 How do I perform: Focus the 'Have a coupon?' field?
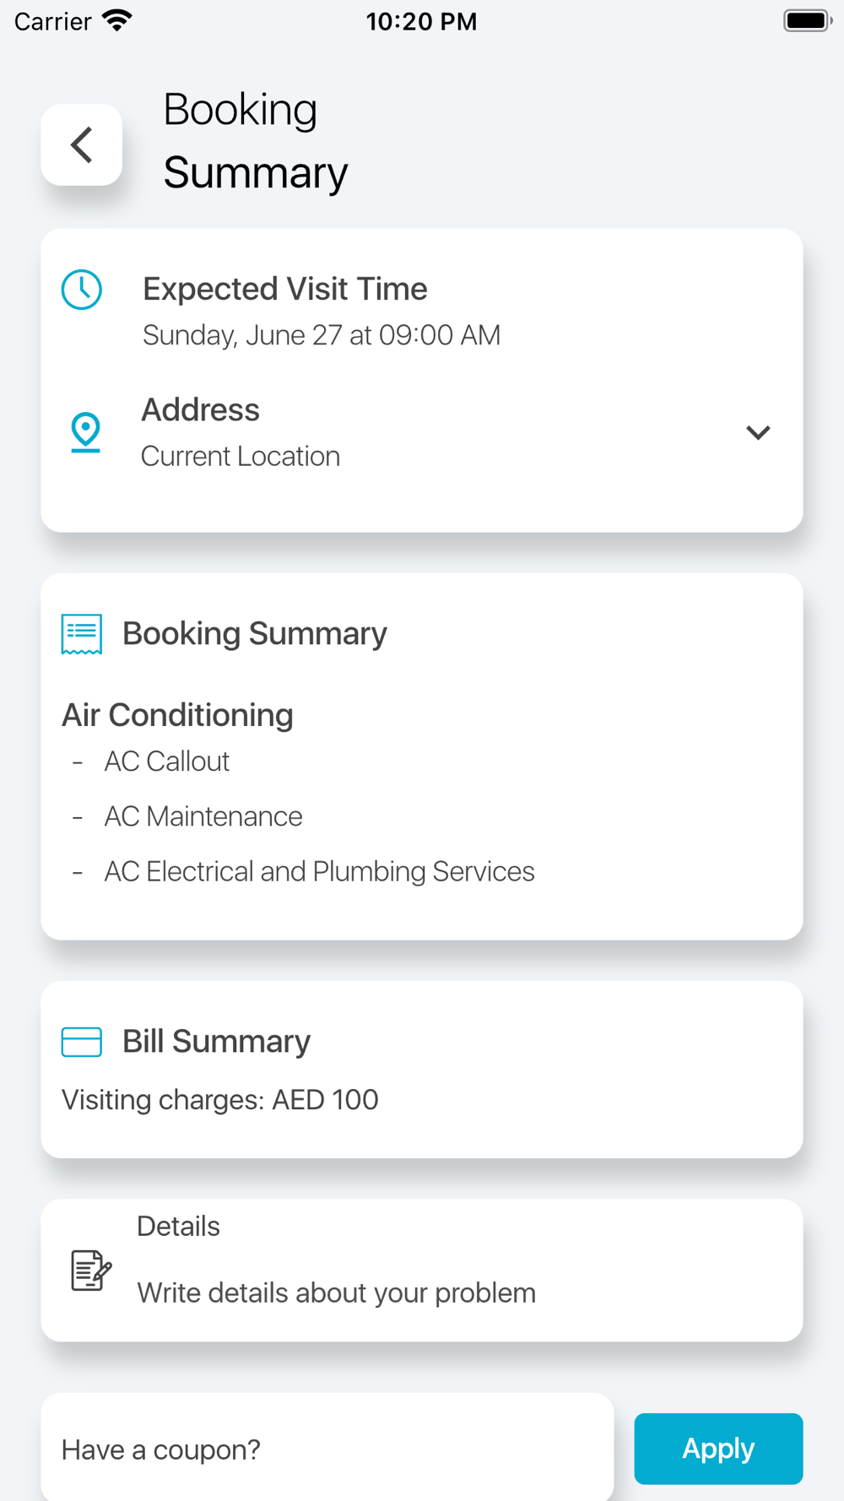327,1449
